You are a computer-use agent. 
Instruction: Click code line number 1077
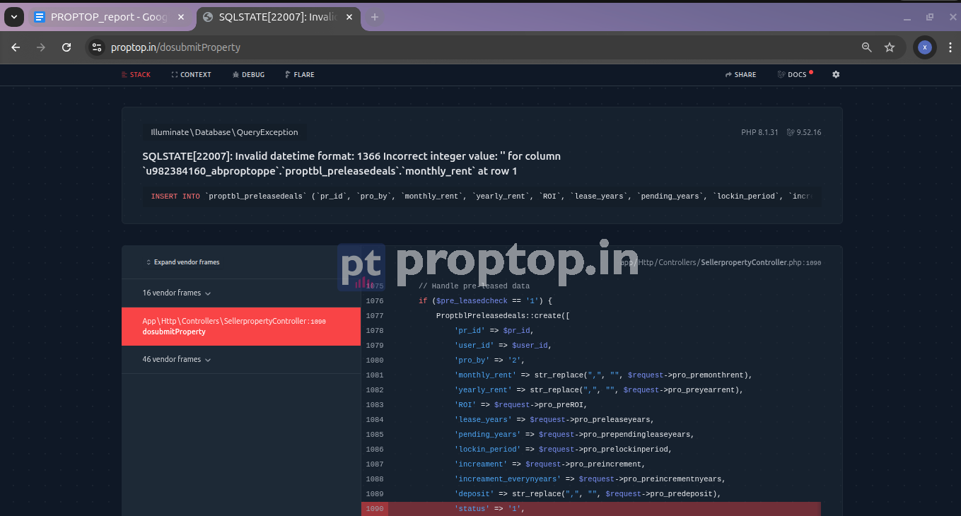(375, 316)
